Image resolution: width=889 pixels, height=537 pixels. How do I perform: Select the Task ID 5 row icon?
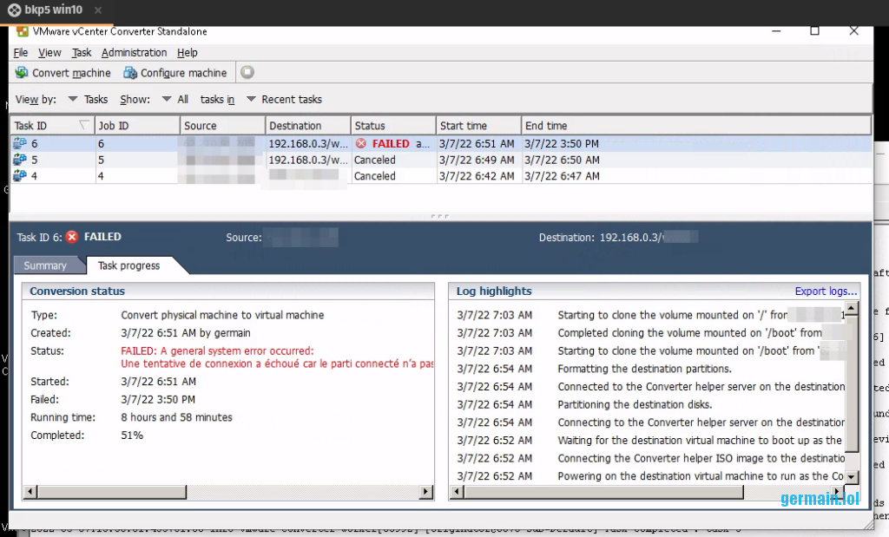pos(20,160)
